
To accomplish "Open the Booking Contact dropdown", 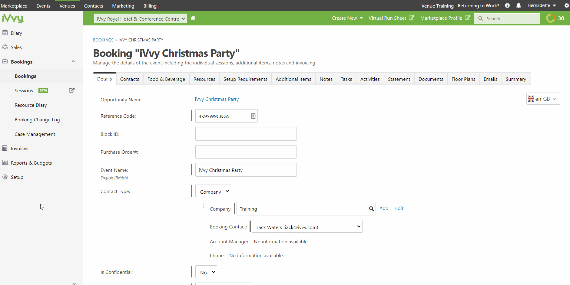I will coord(307,226).
